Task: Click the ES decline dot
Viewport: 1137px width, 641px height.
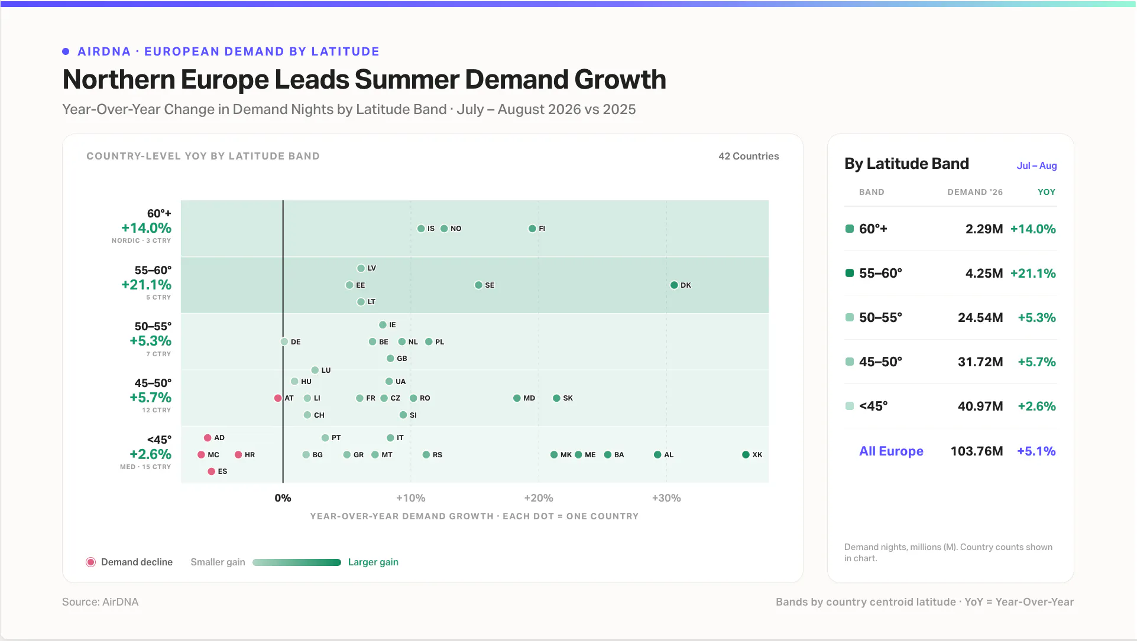Action: (211, 471)
